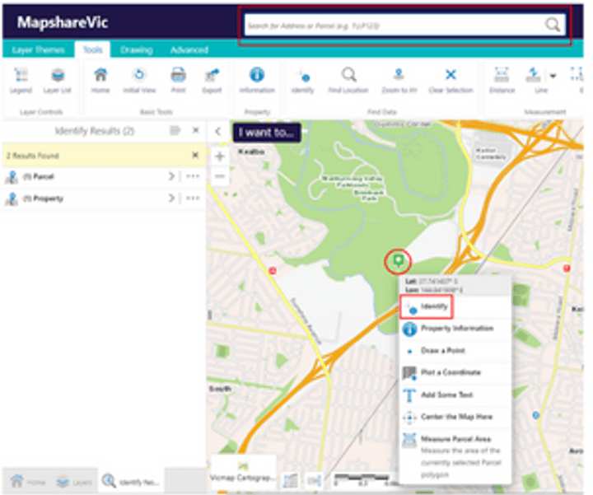Reset map with Initial View
593x495 pixels.
[x=139, y=80]
